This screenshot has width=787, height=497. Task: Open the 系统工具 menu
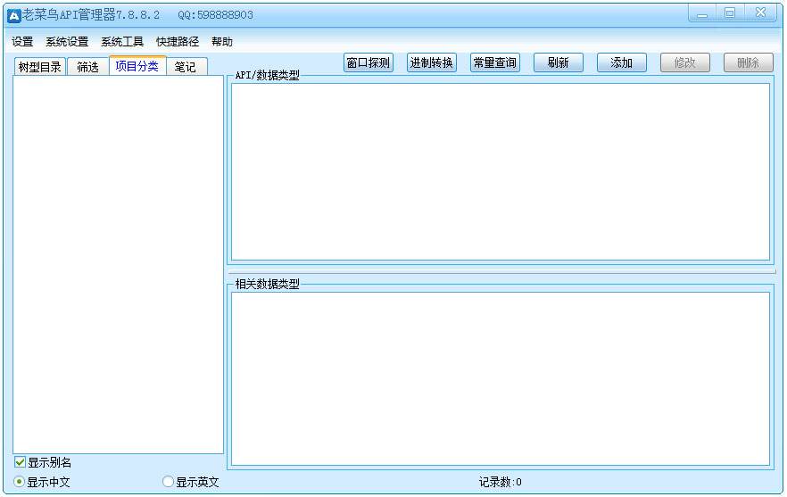coord(122,42)
